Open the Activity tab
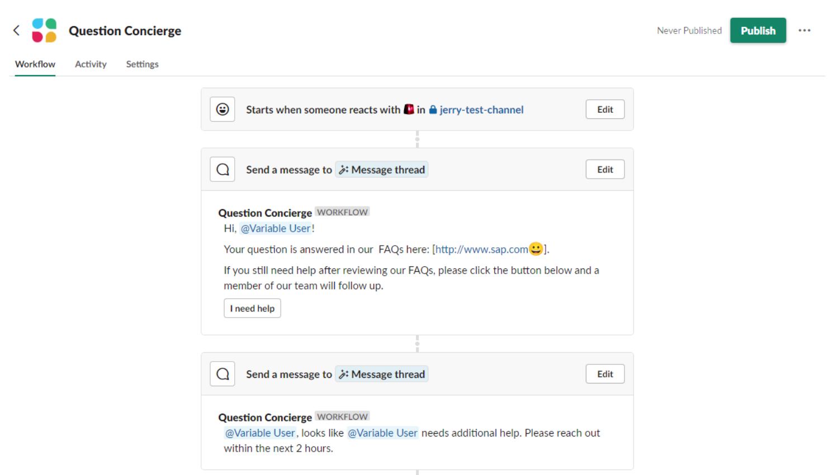 tap(91, 64)
